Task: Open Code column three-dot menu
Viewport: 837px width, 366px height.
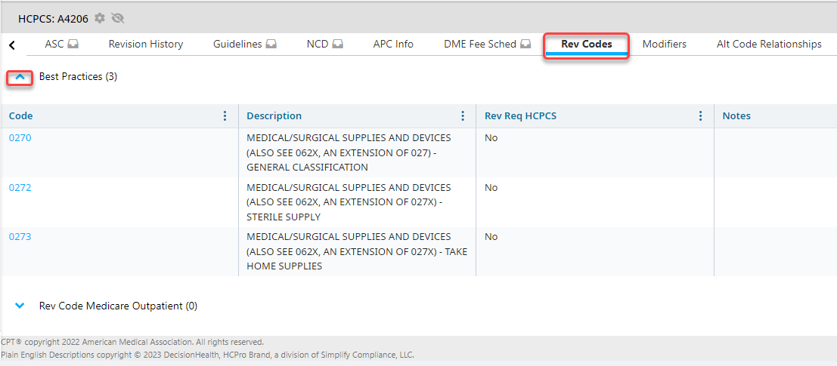Action: pos(225,116)
